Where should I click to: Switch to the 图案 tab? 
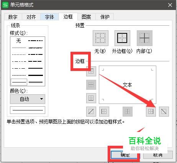(x=86, y=17)
